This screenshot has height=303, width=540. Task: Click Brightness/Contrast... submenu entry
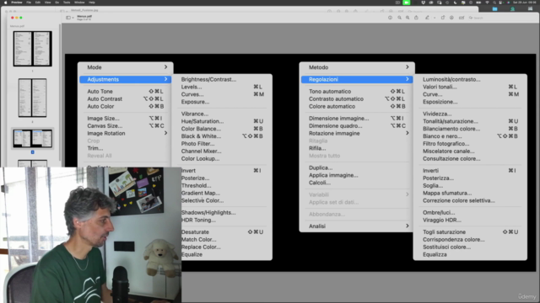208,79
